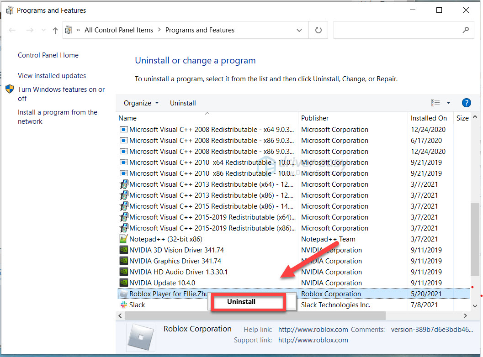Select NVIDIA Update 10.4.0 icon
This screenshot has height=357, width=483.
point(123,283)
